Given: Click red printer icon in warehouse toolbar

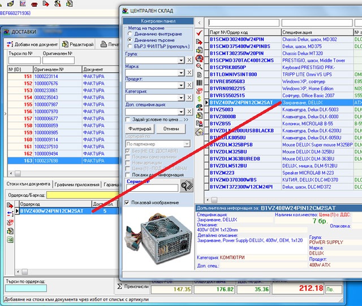Looking at the screenshot, I should (199, 58).
